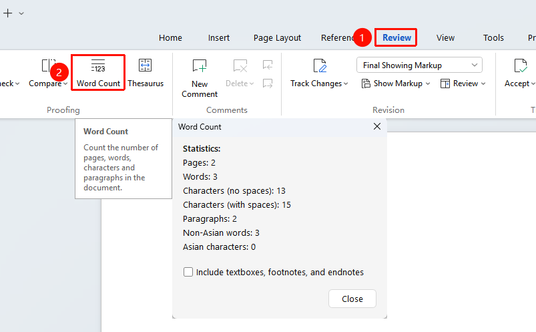The height and width of the screenshot is (332, 536).
Task: Click the Word Count dialog title
Action: point(200,127)
